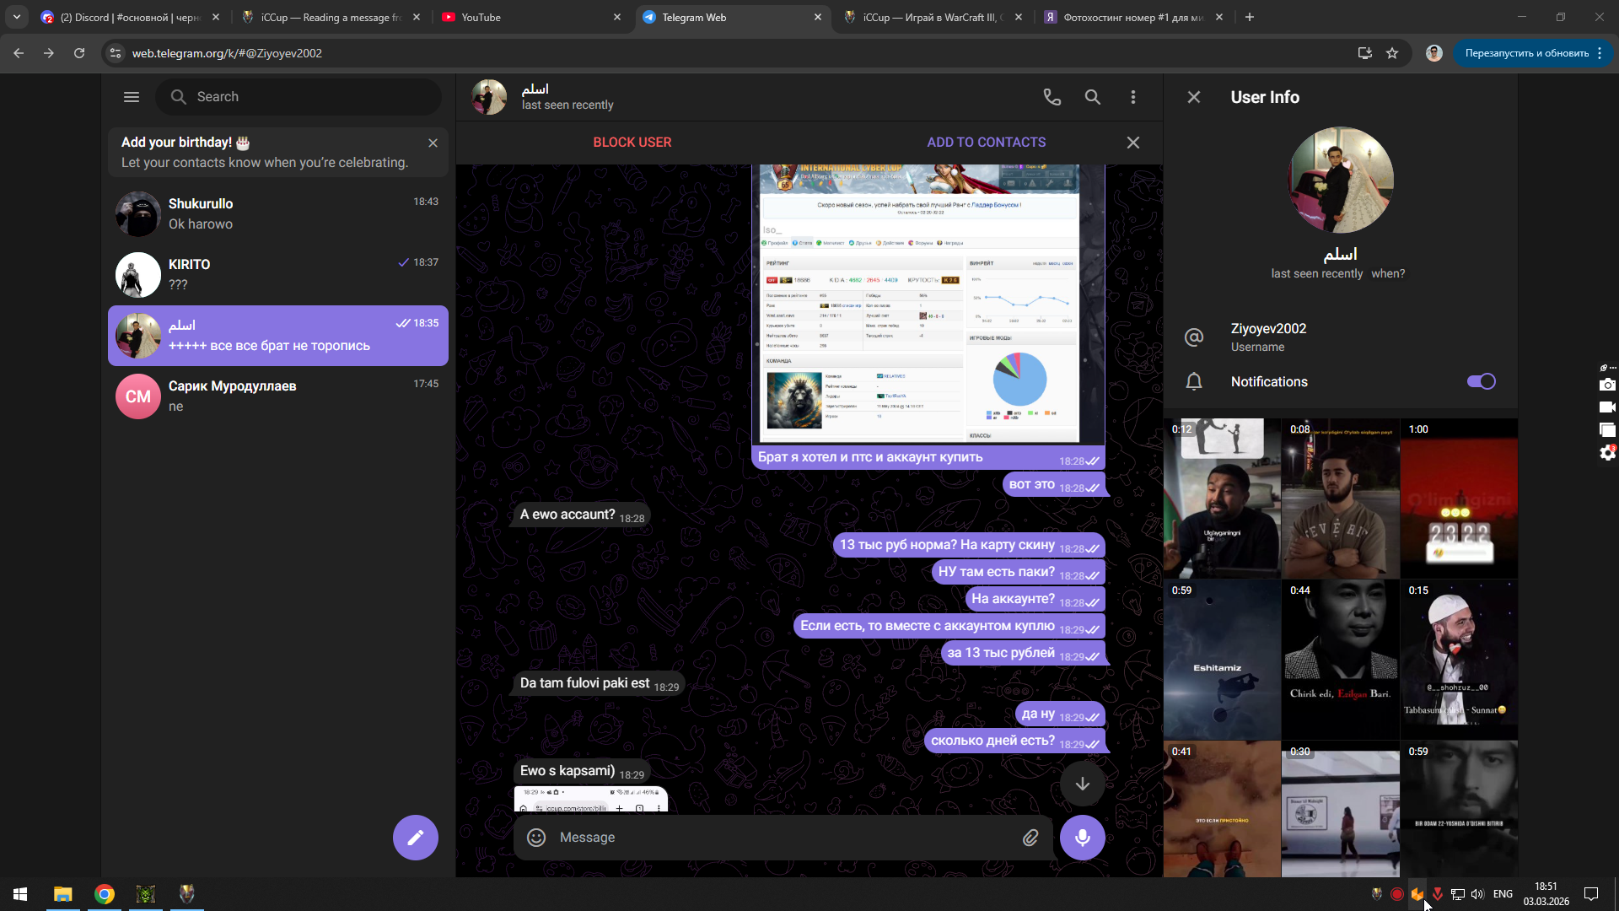Dismiss the Add your birthday banner

(433, 143)
